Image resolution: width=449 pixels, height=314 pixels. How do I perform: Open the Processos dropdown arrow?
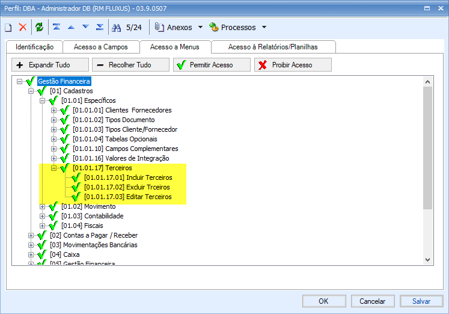264,27
